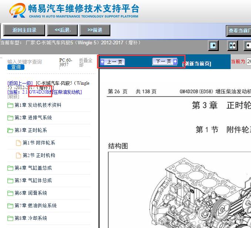Click 折叠全部 to collapse all
251x228 pixels.
click(x=86, y=62)
